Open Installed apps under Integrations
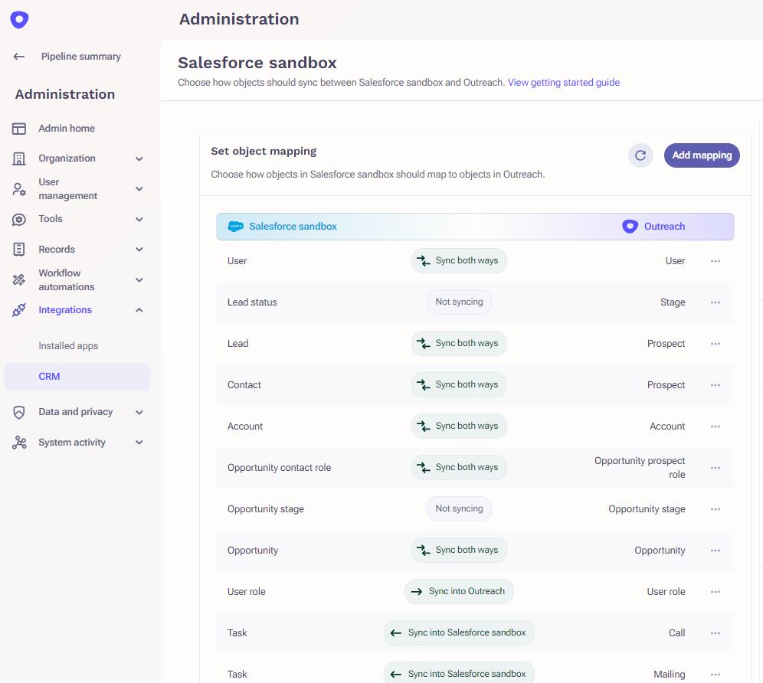Viewport: 763px width, 683px height. pyautogui.click(x=68, y=346)
